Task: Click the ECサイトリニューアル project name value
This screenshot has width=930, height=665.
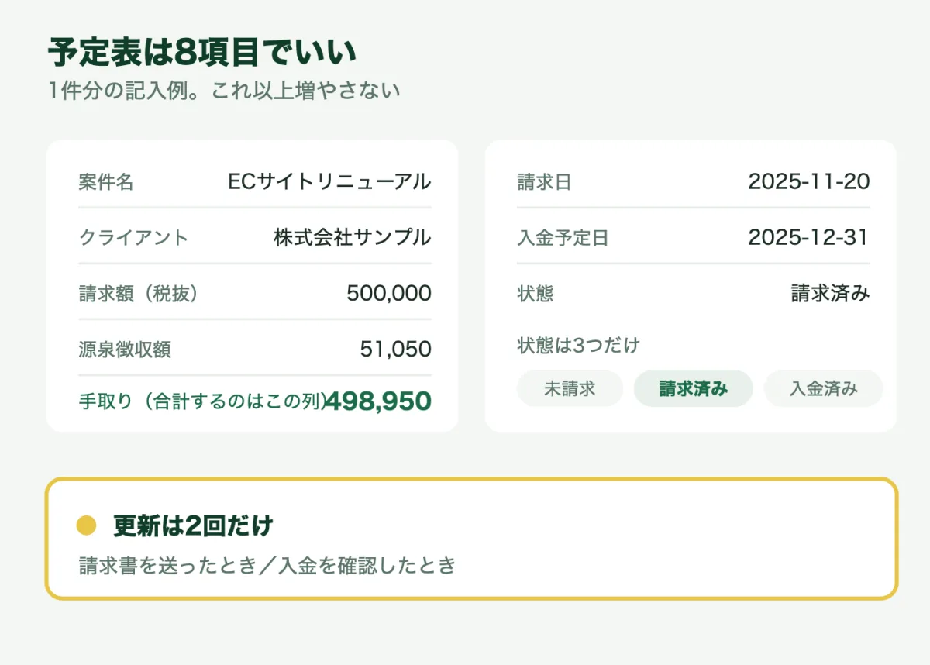Action: 329,182
